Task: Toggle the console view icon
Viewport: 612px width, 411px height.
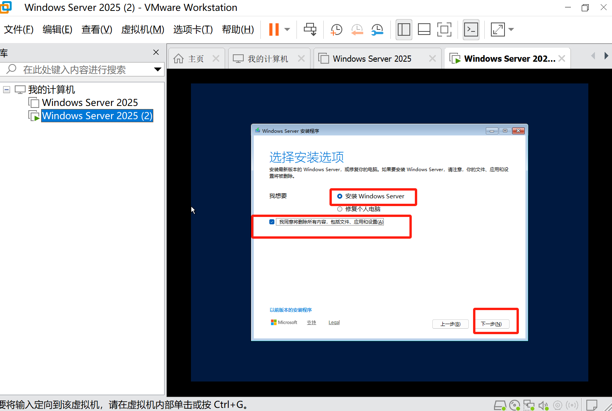Action: [x=471, y=29]
